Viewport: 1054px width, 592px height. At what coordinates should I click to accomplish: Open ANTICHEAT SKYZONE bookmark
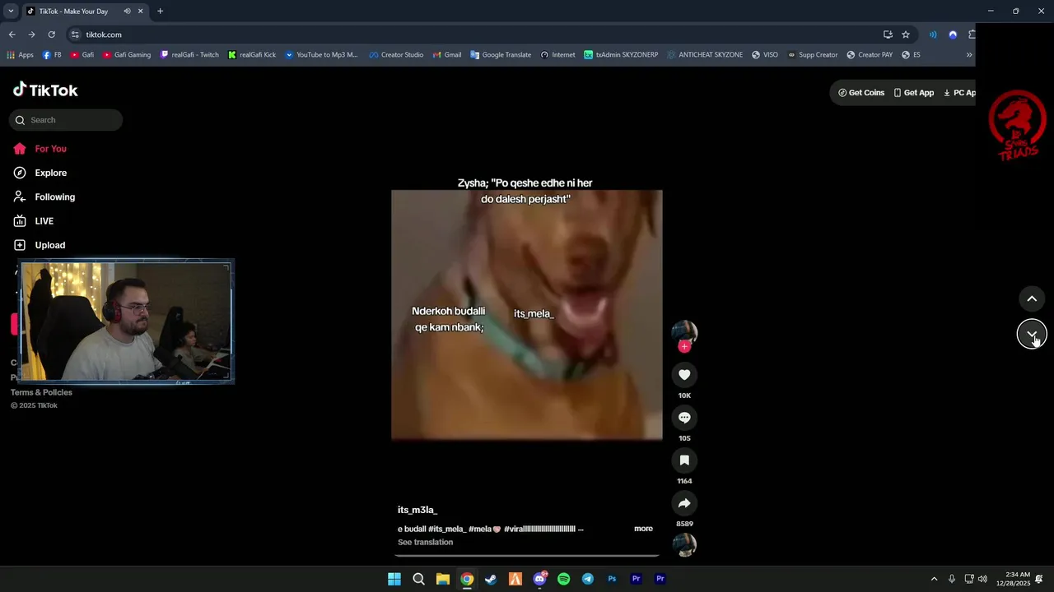point(704,55)
